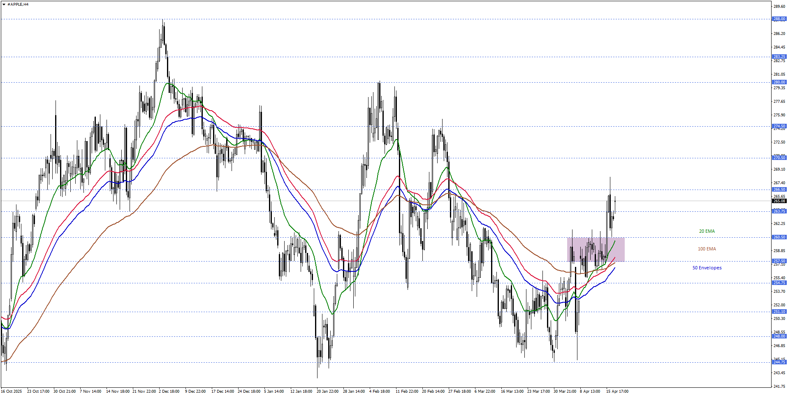Screen dimensions: 788x396
Task: Select the 50 Envelopes text label
Action: click(x=707, y=268)
